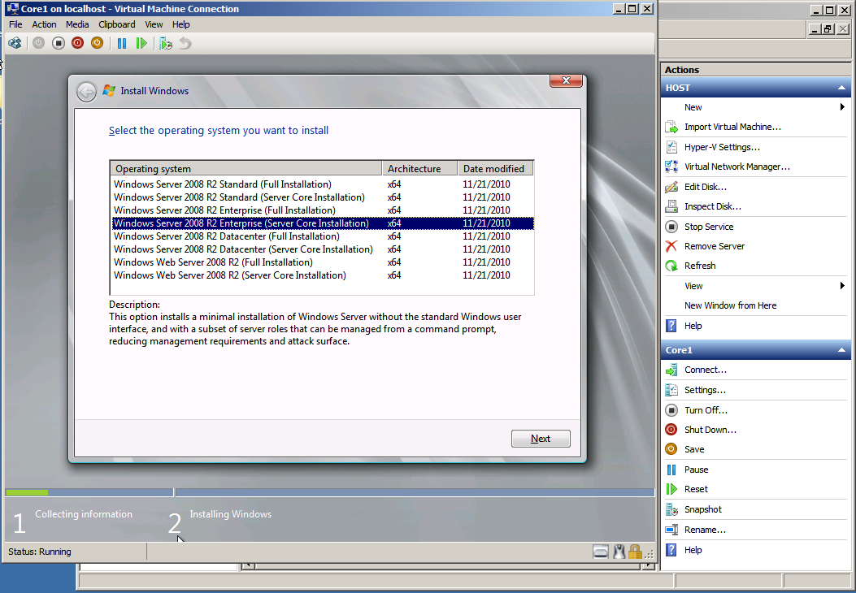Image resolution: width=856 pixels, height=593 pixels.
Task: Click the keyboard status bar icon
Action: [x=601, y=552]
